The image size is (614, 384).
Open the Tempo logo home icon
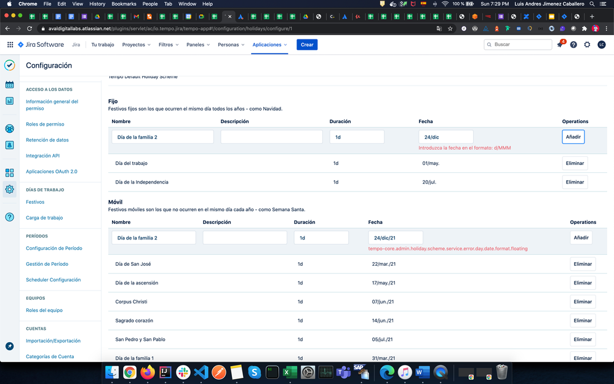[9, 65]
